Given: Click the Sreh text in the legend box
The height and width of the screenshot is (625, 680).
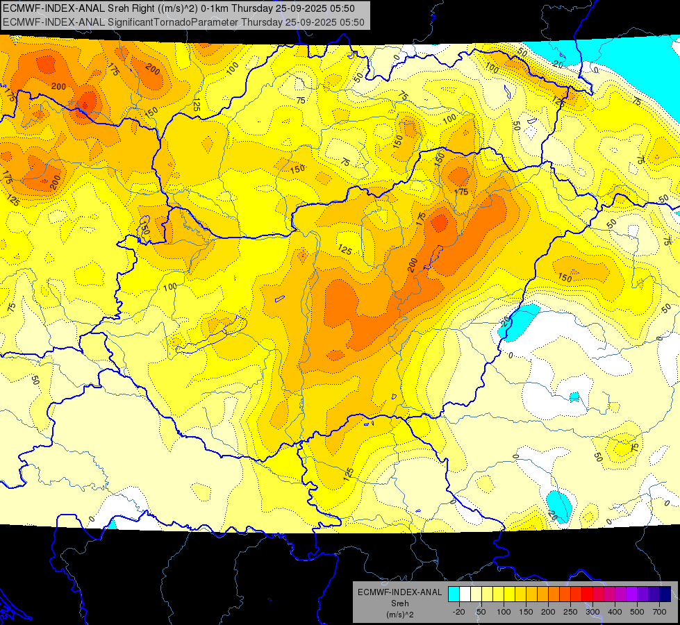Looking at the screenshot, I should coord(400,603).
